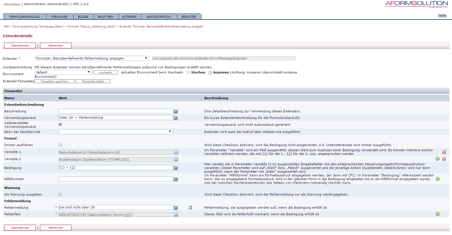Open text editor icon for Fehlermeldung

tap(190, 207)
